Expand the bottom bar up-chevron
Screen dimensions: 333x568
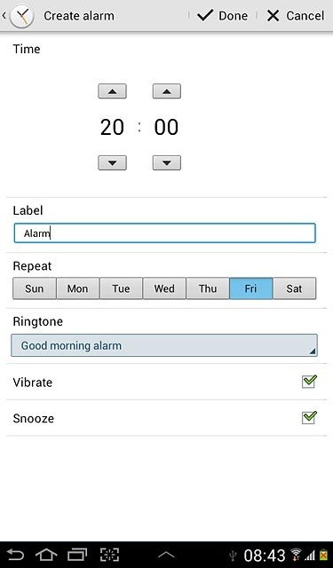[x=166, y=555]
